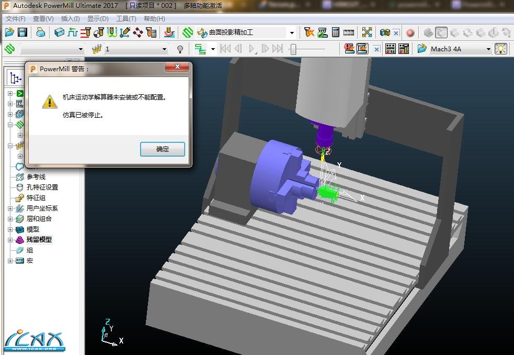Click the explorer tree view tab icon
The height and width of the screenshot is (355, 514).
pyautogui.click(x=15, y=78)
